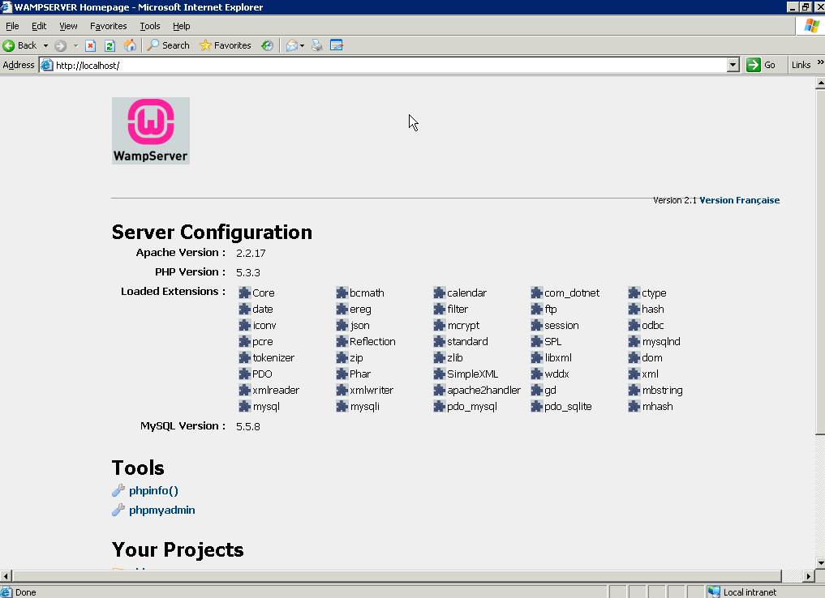Click the Forward navigation arrow
Viewport: 825px width, 598px height.
coord(61,45)
